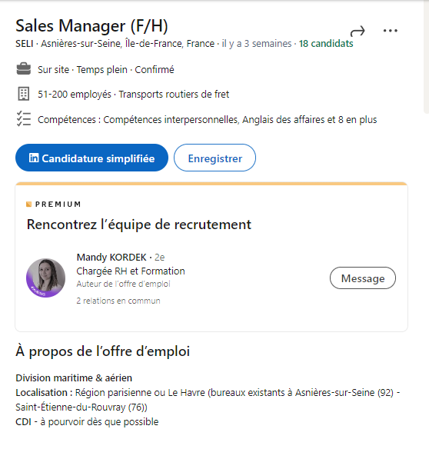
Task: View the 18 candidats link
Action: point(326,43)
